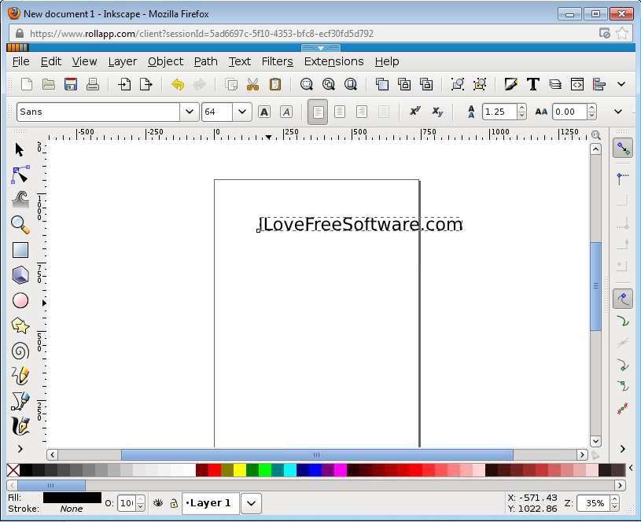Set text alignment to right
Viewport: 641px width, 522px height.
(x=361, y=112)
